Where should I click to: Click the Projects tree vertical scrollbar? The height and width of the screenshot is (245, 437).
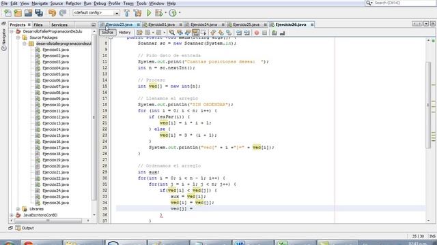click(94, 116)
